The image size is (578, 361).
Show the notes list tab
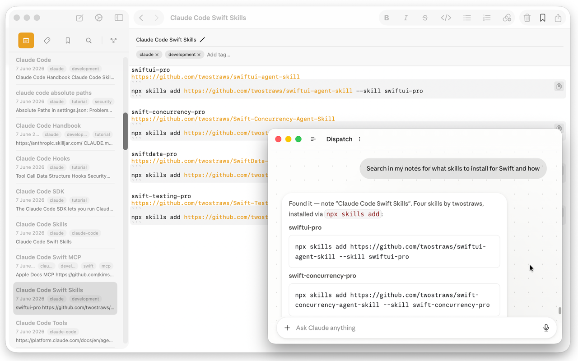pos(26,41)
